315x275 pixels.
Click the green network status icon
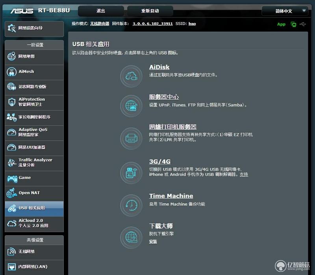coord(293,24)
